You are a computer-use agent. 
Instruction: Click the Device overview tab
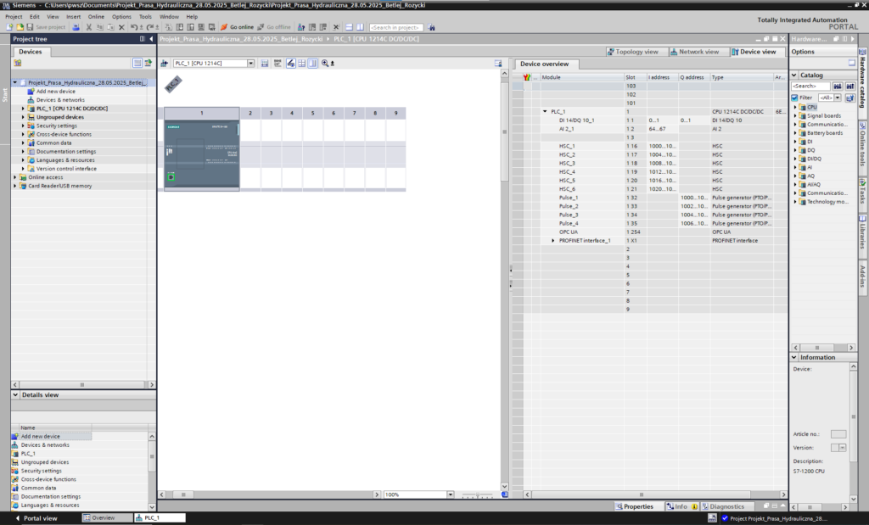(x=544, y=64)
